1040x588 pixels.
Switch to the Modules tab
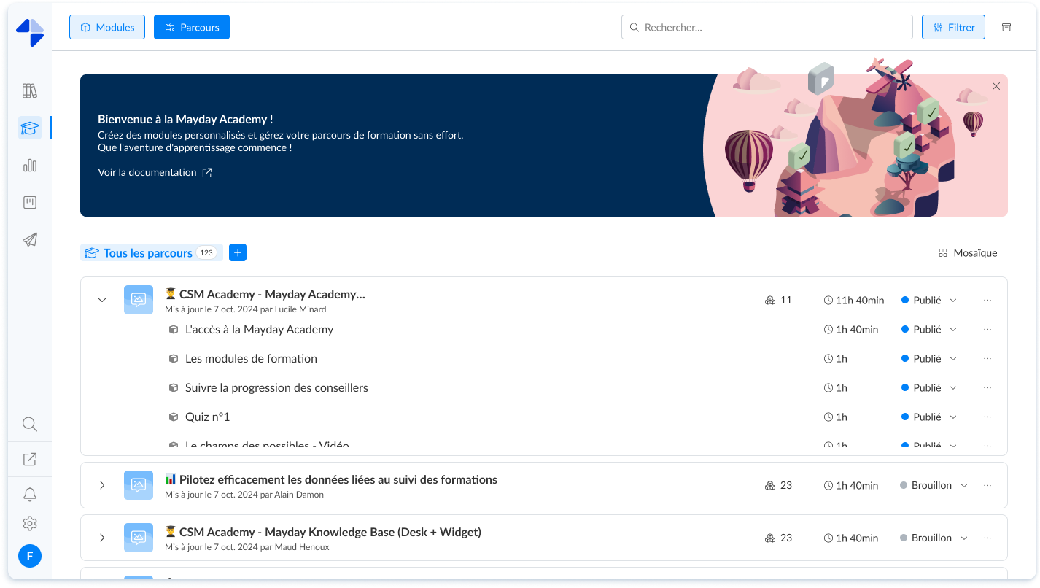coord(107,27)
